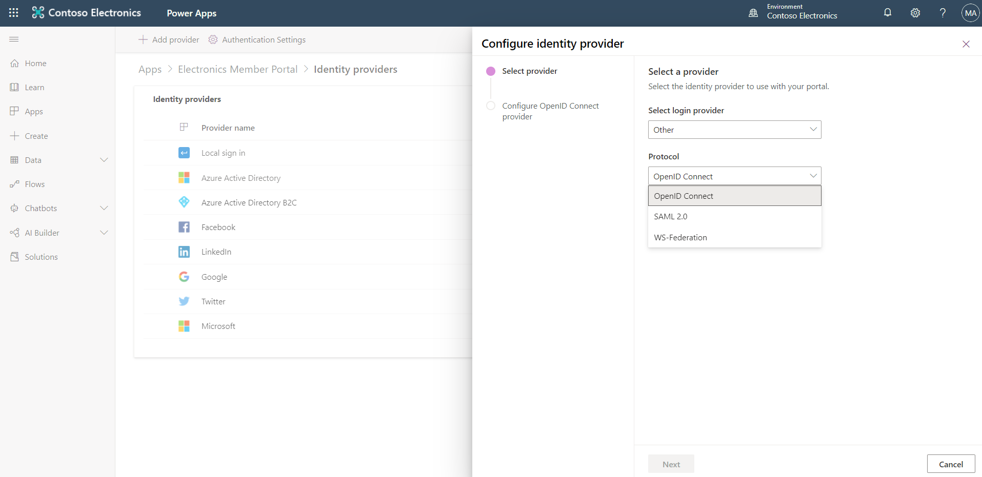Click the notifications bell icon
Screen dimensions: 982x477
pos(887,13)
